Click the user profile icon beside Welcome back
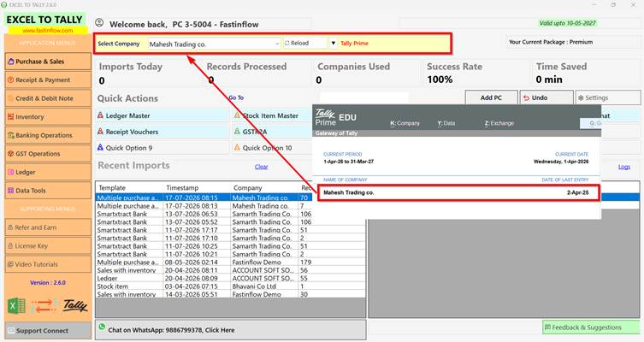This screenshot has width=644, height=342. tap(99, 23)
